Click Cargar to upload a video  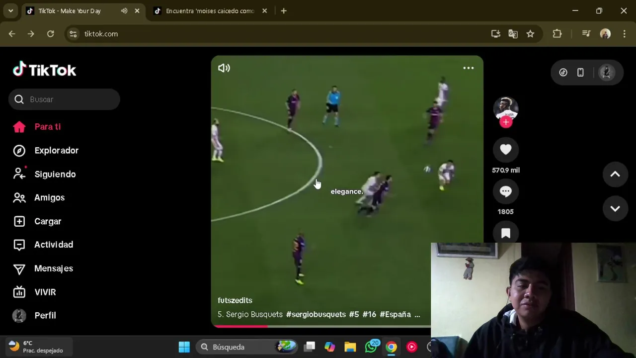click(x=37, y=221)
